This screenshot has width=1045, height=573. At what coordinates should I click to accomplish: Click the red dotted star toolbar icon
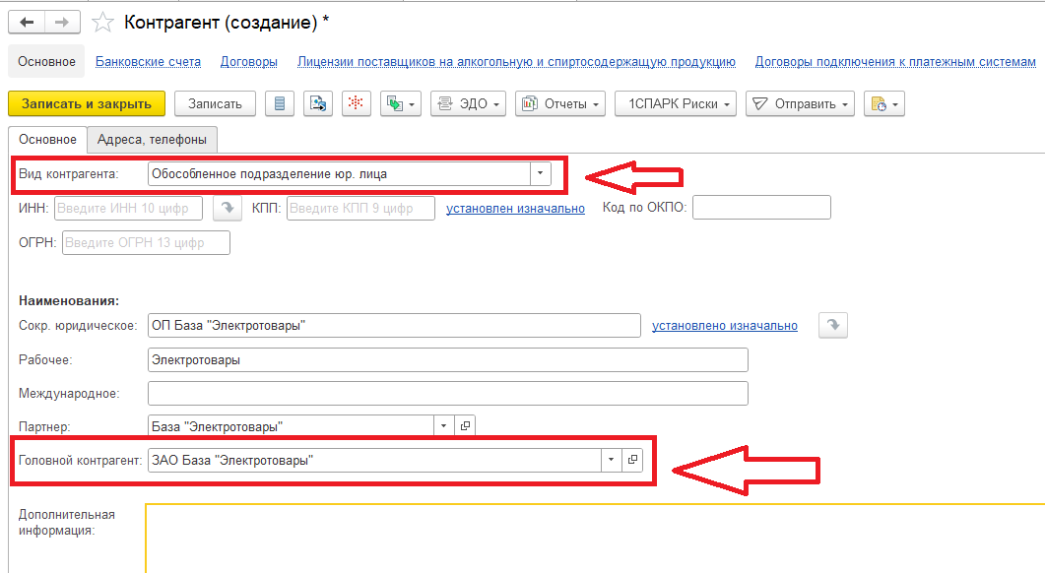[356, 103]
